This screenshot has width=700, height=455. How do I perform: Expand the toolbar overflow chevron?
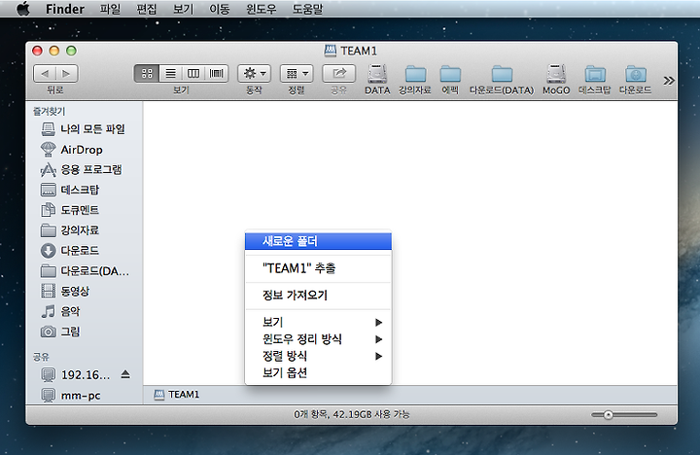click(668, 81)
